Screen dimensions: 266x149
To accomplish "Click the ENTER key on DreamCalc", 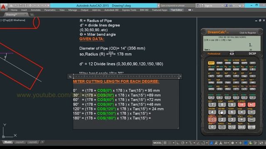I will point(251,127).
